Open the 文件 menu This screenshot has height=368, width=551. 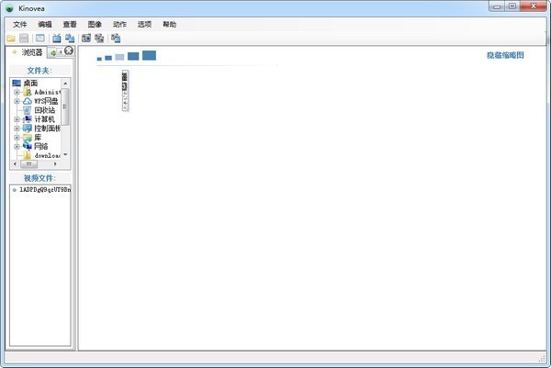(19, 24)
